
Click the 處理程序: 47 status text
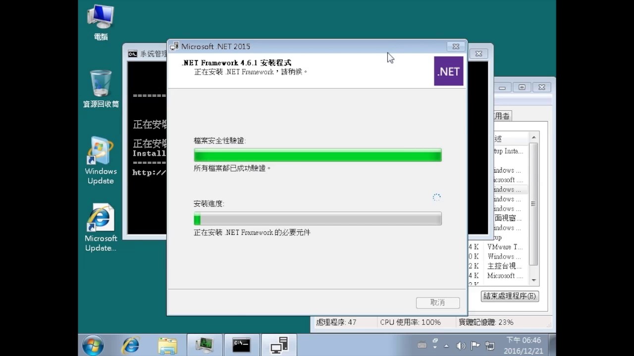[x=336, y=322]
